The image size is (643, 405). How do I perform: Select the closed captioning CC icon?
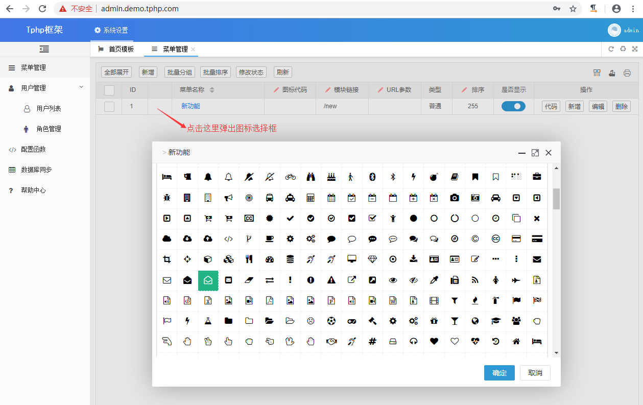point(249,218)
